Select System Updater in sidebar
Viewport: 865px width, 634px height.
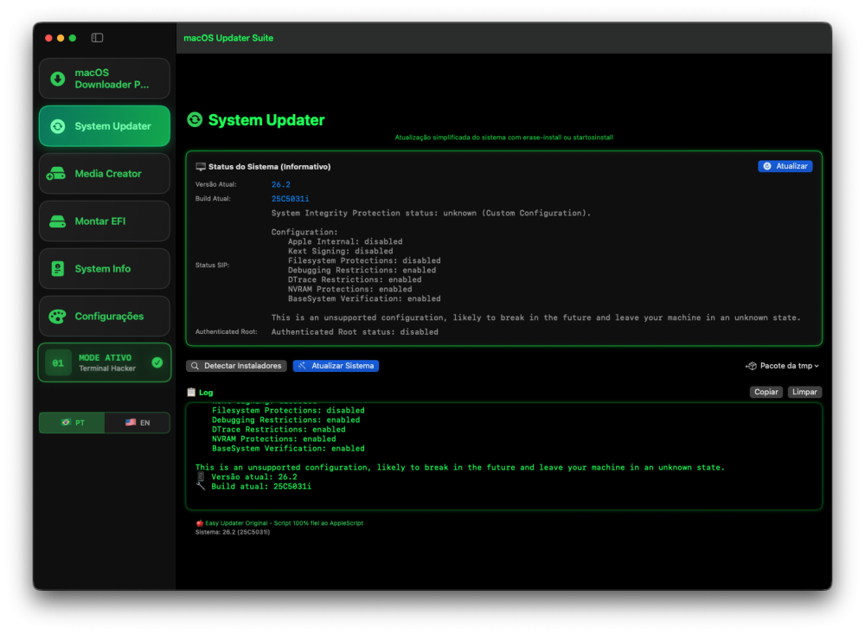click(x=105, y=126)
